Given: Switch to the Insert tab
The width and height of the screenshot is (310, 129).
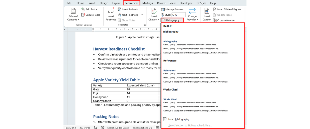Looking at the screenshot, I should tap(92, 3).
